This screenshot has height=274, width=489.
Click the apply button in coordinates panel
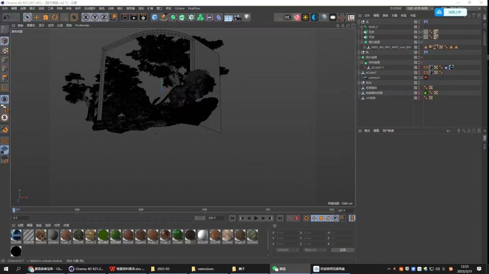[x=342, y=250]
